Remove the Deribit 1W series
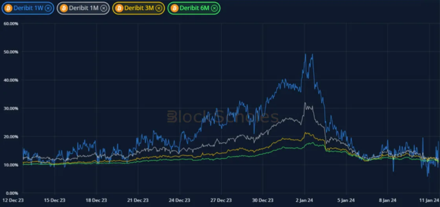Image resolution: width=440 pixels, height=207 pixels. coord(48,8)
